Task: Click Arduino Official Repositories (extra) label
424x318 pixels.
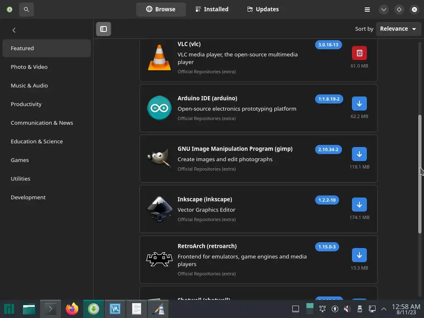Action: [207, 118]
